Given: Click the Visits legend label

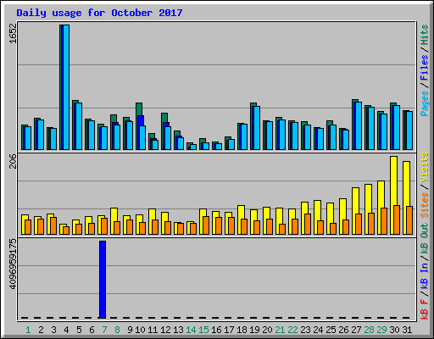Looking at the screenshot, I should (424, 167).
